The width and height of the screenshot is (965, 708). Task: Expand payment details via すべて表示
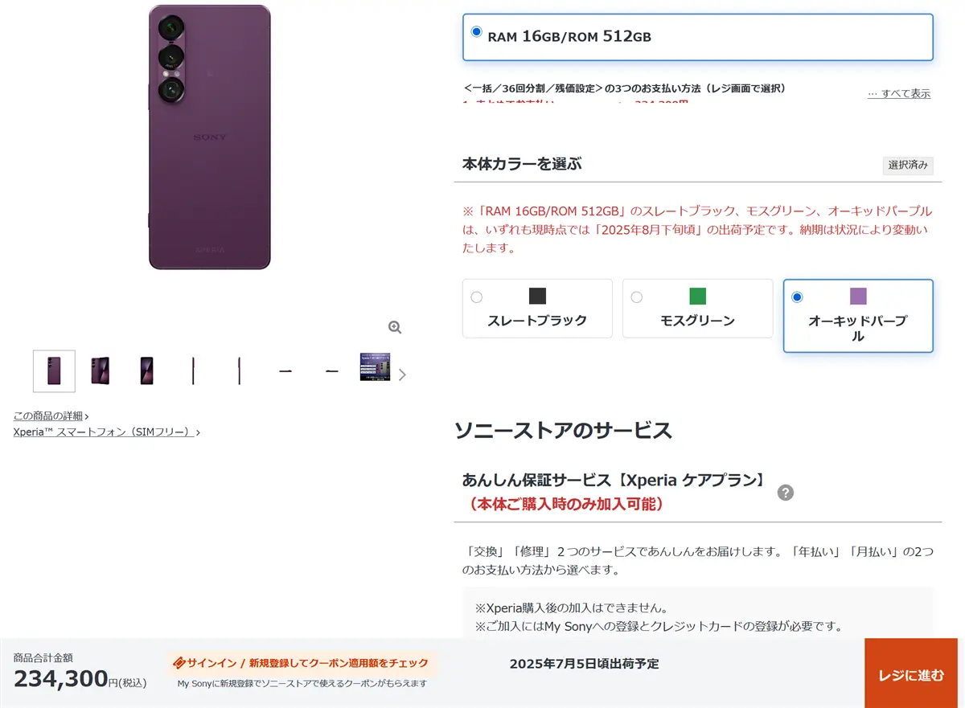[899, 94]
